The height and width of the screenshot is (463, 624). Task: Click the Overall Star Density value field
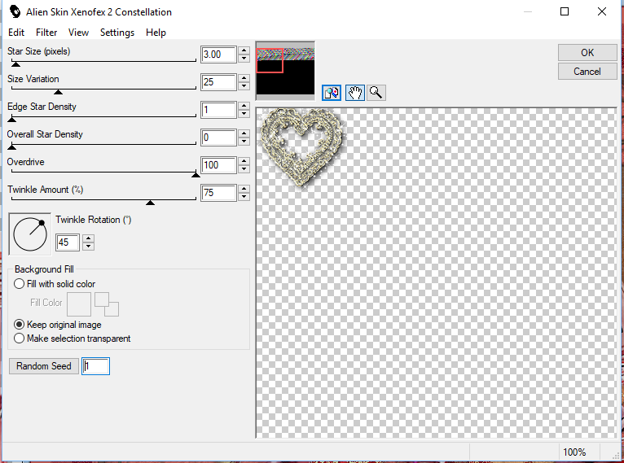(218, 138)
